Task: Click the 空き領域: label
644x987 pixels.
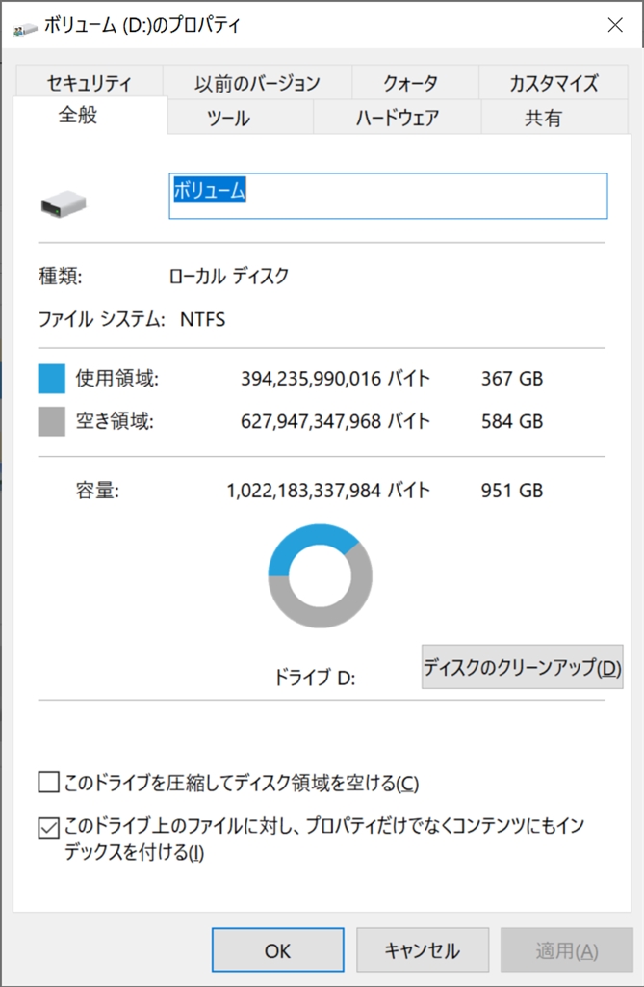Action: click(115, 421)
